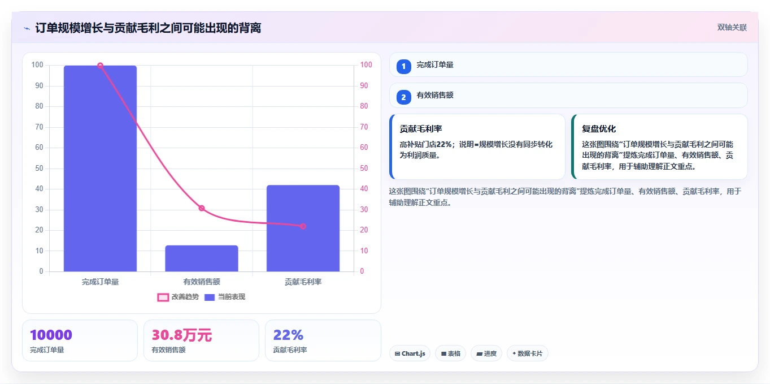Viewport: 770px width, 384px height.
Task: Click the pink 改善趋势 legend swatch
Action: [x=163, y=297]
